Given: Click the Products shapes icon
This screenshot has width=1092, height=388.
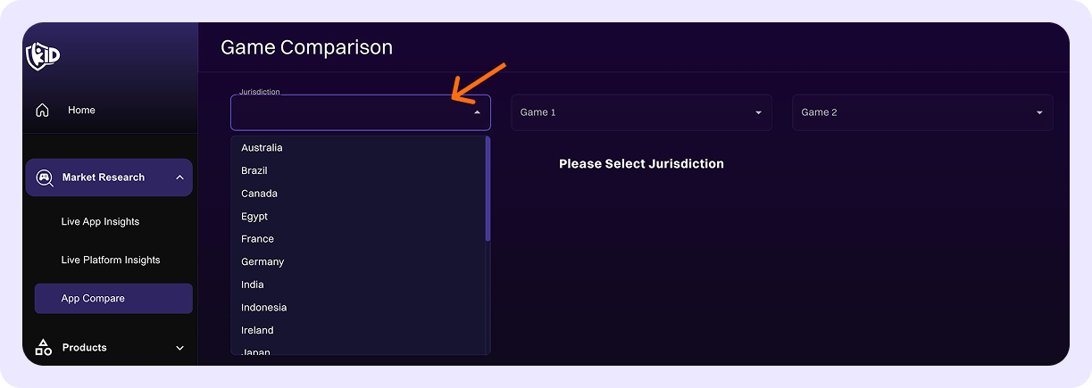Looking at the screenshot, I should pyautogui.click(x=43, y=348).
